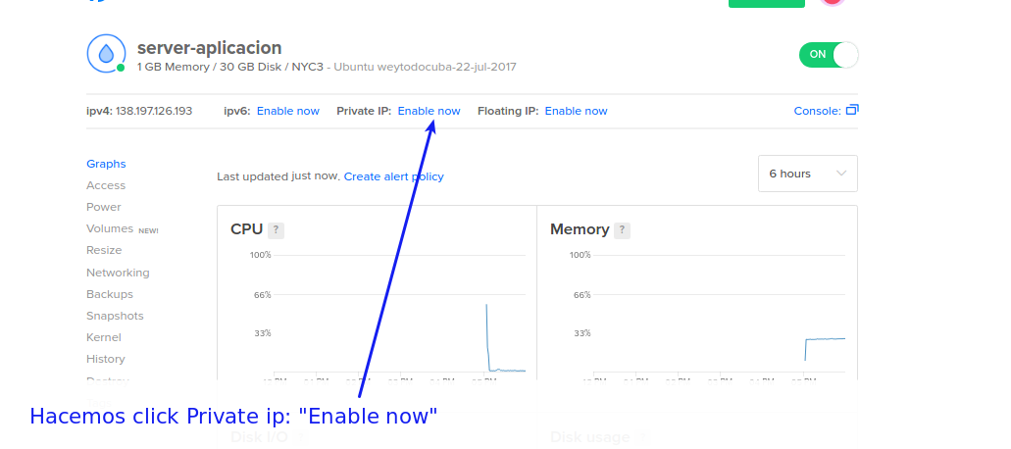Select Graphs in the sidebar menu
Viewport: 1011px width, 449px height.
coord(106,164)
